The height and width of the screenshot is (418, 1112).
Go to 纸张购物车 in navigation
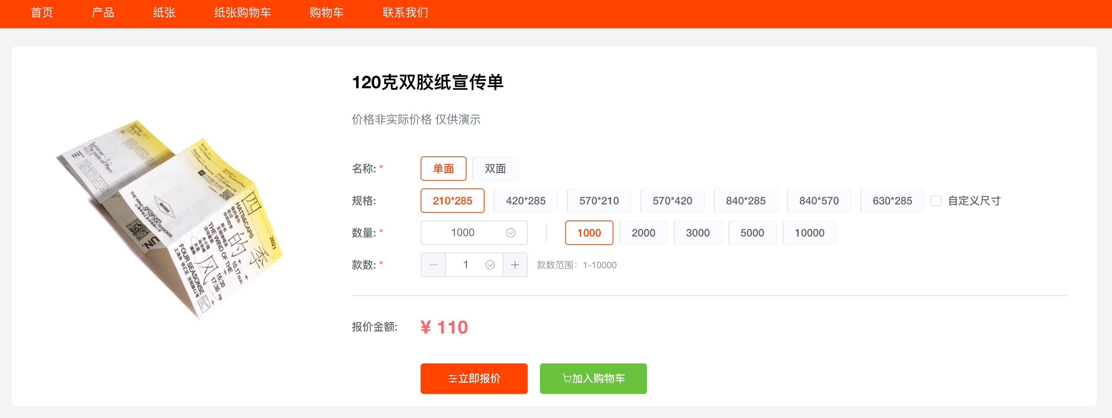click(242, 13)
